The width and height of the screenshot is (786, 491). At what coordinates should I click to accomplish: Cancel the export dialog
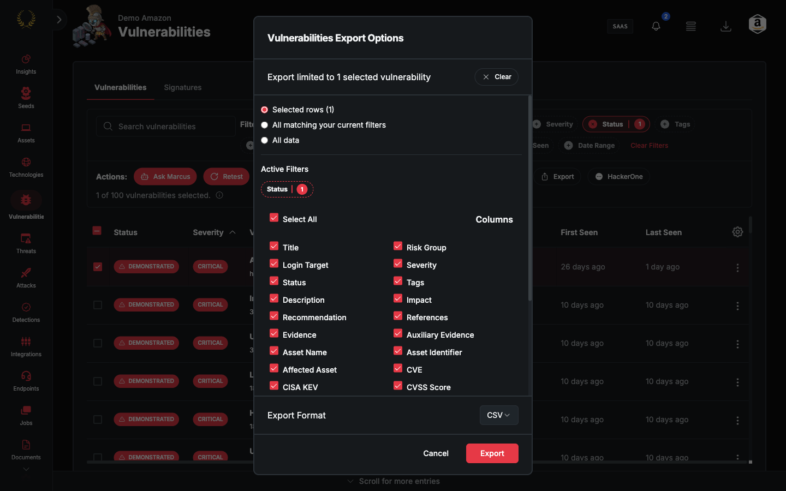(x=436, y=453)
